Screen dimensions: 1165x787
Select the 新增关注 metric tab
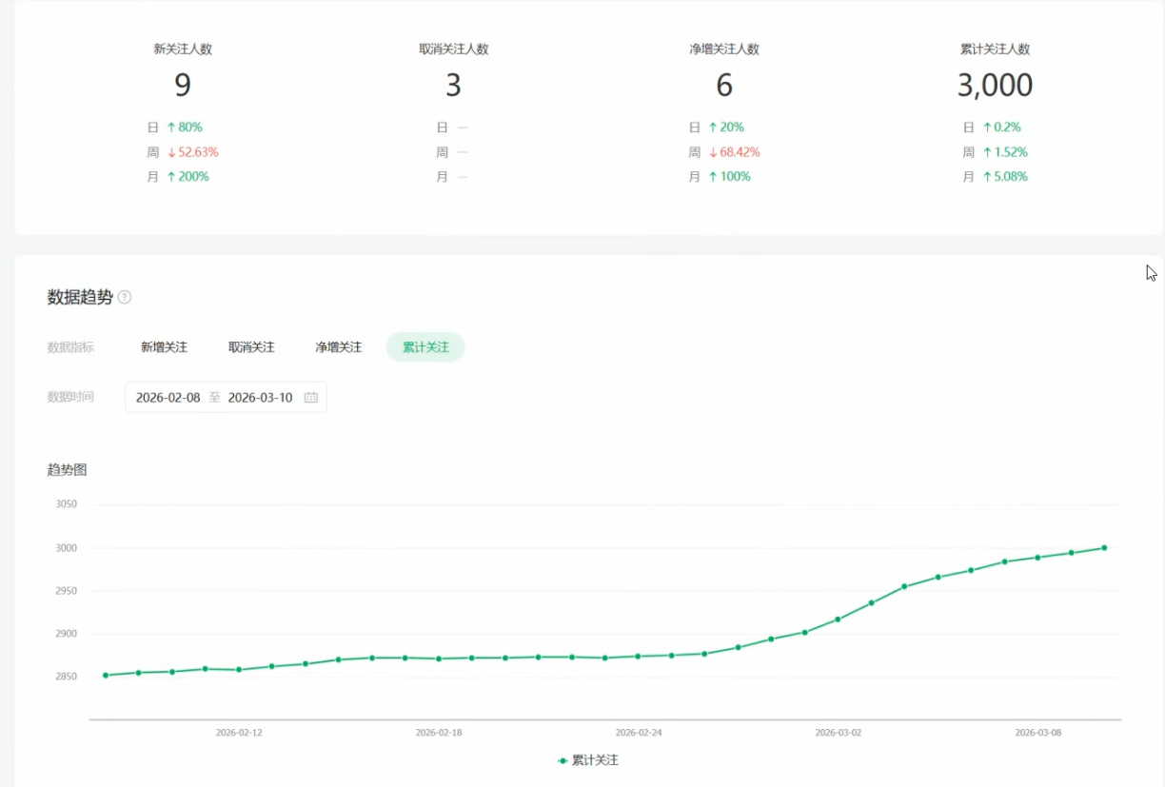164,347
